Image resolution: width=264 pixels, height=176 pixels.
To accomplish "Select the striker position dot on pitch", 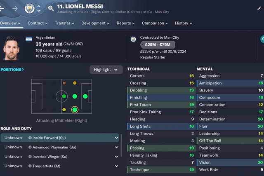I will pos(85,96).
